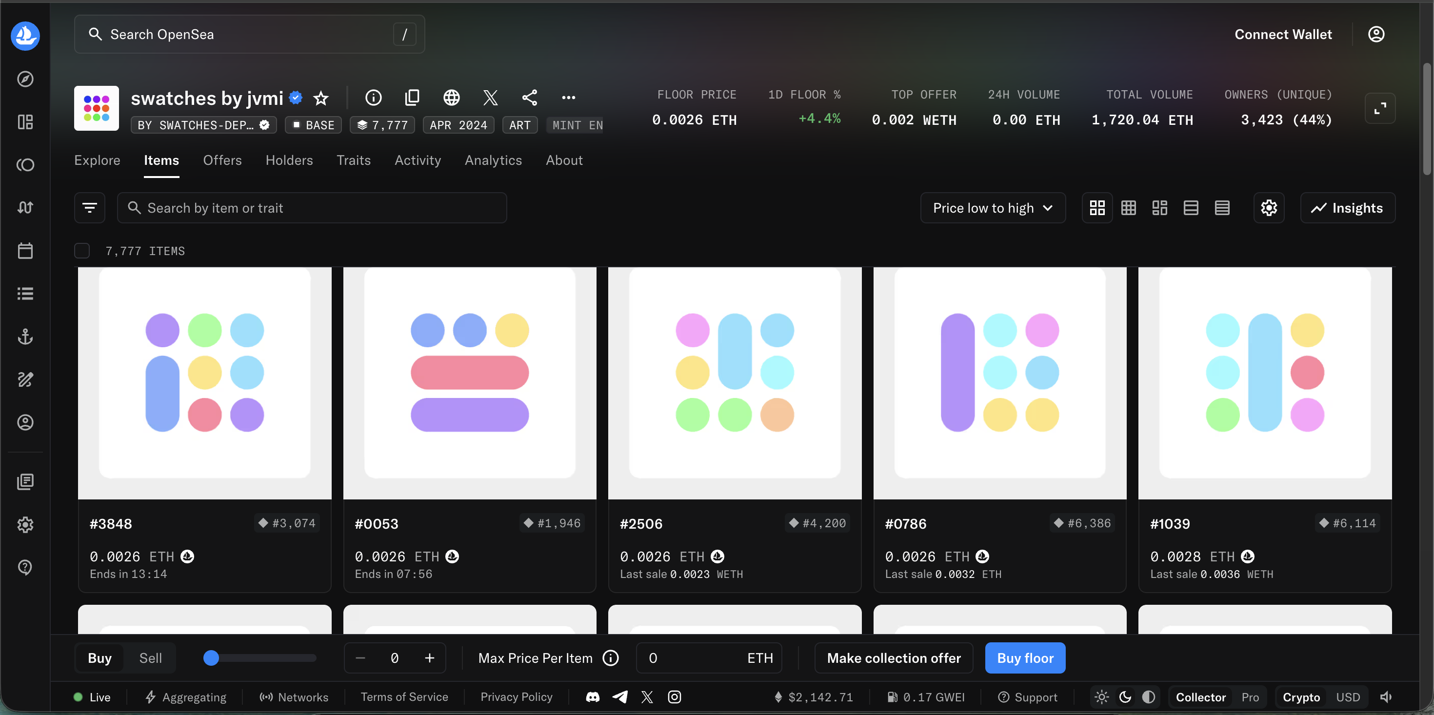Click the OpenSea logo in the sidebar
This screenshot has height=715, width=1434.
point(25,36)
